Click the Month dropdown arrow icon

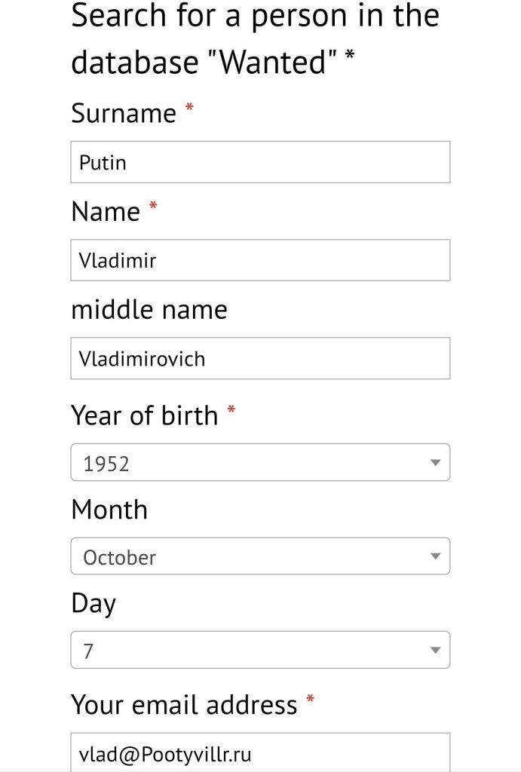(435, 556)
